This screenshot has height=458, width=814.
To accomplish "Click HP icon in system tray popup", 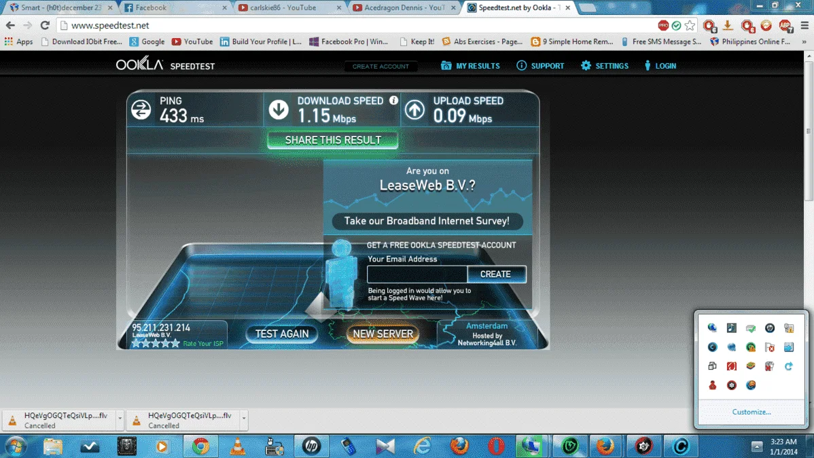I will [770, 328].
